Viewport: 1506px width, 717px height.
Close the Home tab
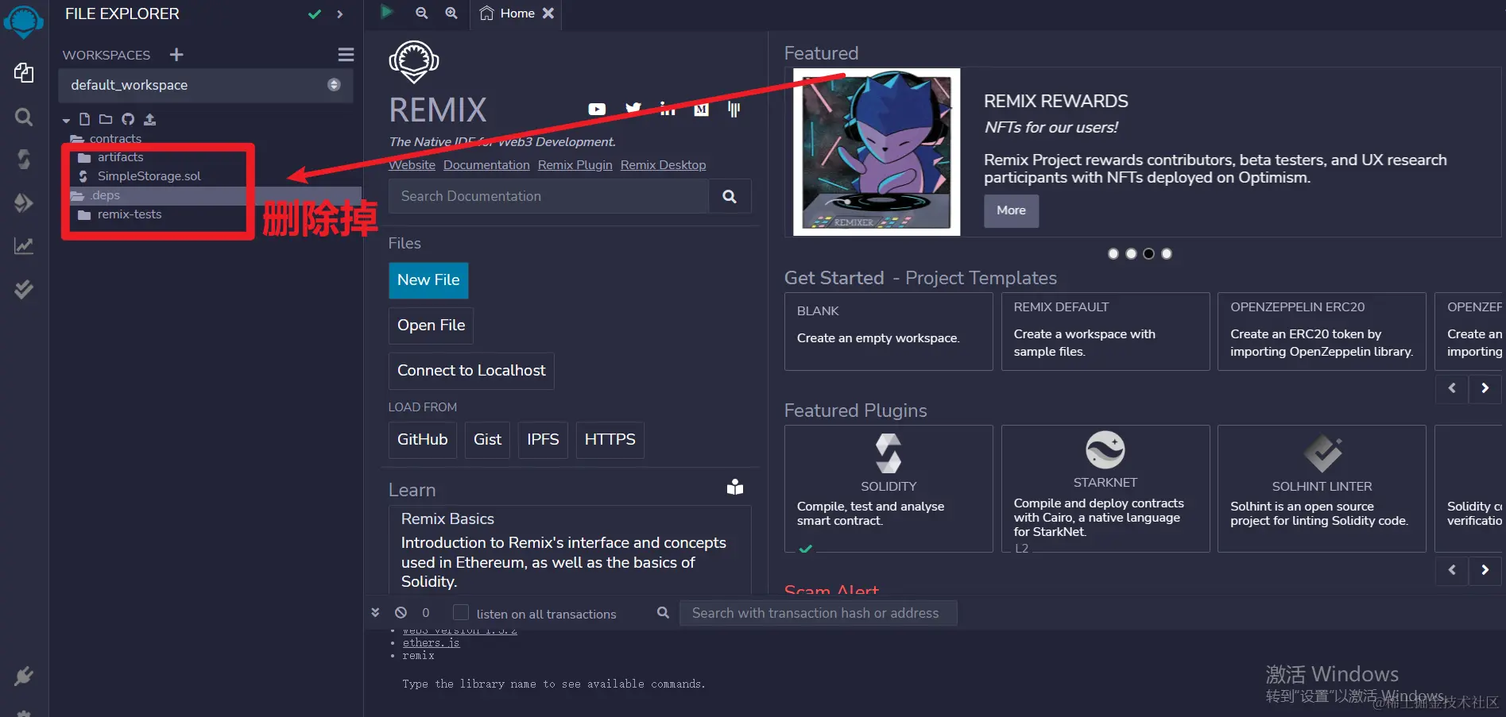pyautogui.click(x=548, y=13)
